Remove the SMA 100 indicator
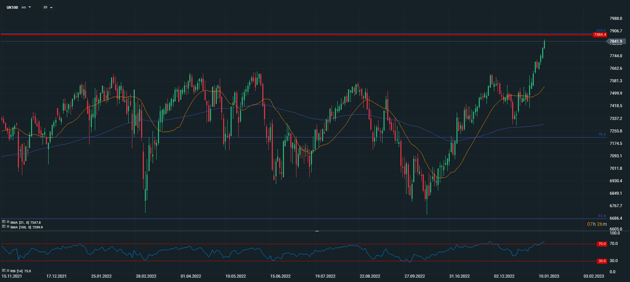 click(x=8, y=227)
